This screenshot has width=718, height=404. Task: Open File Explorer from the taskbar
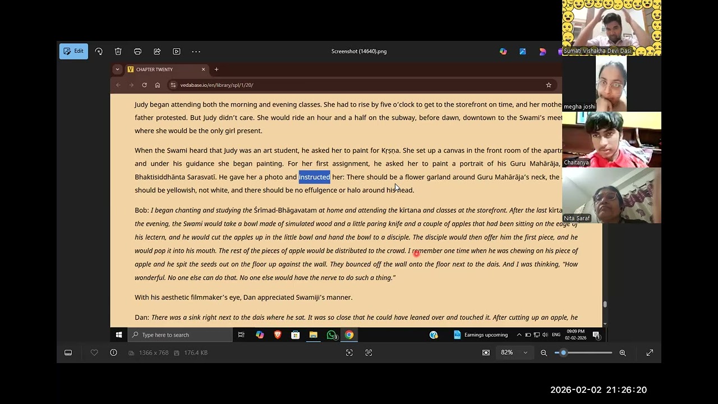tap(314, 335)
